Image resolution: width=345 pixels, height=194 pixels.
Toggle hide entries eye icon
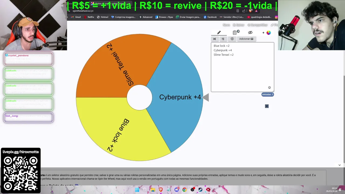(x=250, y=33)
